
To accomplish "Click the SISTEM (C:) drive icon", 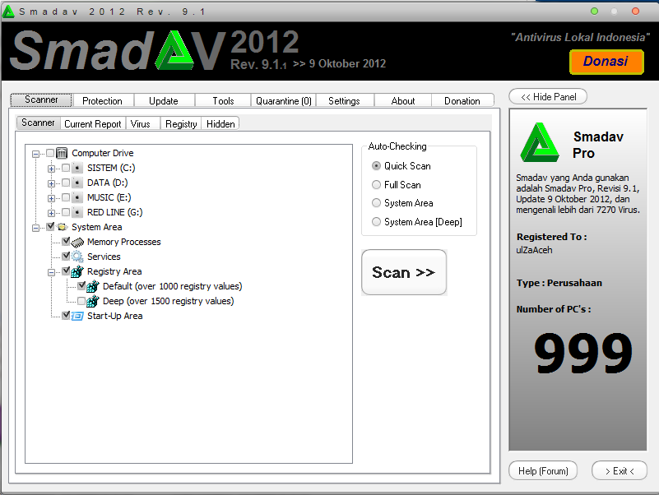I will pyautogui.click(x=77, y=168).
